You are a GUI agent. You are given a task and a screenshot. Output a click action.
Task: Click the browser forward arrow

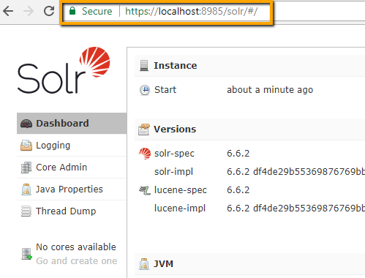[x=29, y=11]
